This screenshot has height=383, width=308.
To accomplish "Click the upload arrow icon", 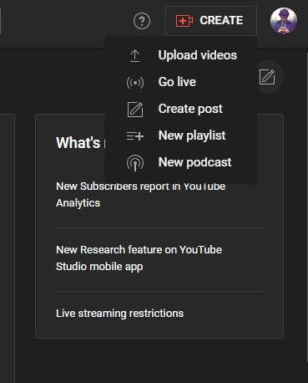I will coord(135,55).
